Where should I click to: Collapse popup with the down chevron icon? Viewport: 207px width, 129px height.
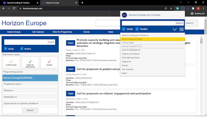(x=175, y=29)
